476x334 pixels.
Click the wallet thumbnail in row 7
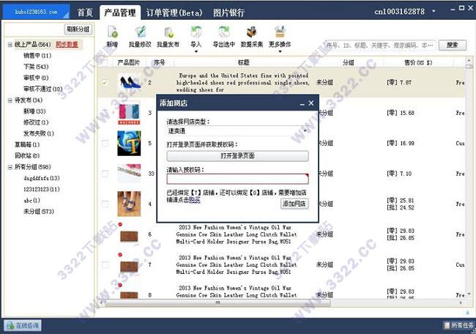[x=130, y=267]
